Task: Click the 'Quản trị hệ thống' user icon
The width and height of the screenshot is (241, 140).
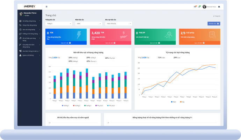Action: coord(20,55)
